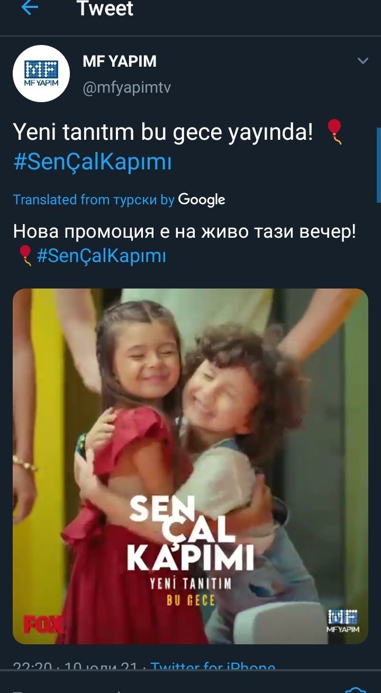Viewport: 381px width, 693px height.
Task: Click the red balloon emoji in the original tweet
Action: click(x=334, y=132)
